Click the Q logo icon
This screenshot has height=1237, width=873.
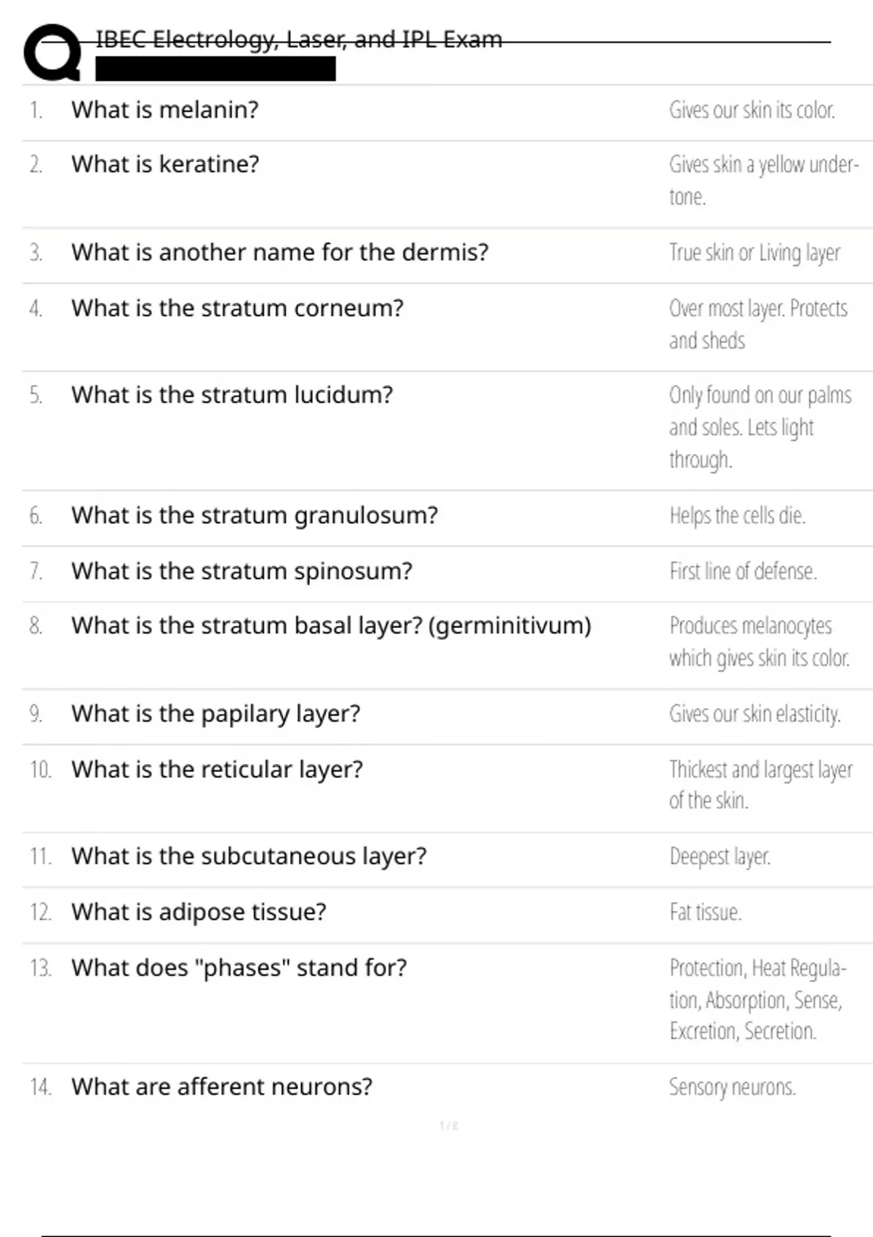tap(52, 52)
